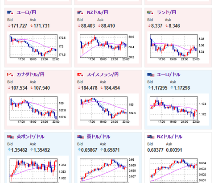
Task: Click the British pound/Dollar flag icon
Action: (11, 137)
